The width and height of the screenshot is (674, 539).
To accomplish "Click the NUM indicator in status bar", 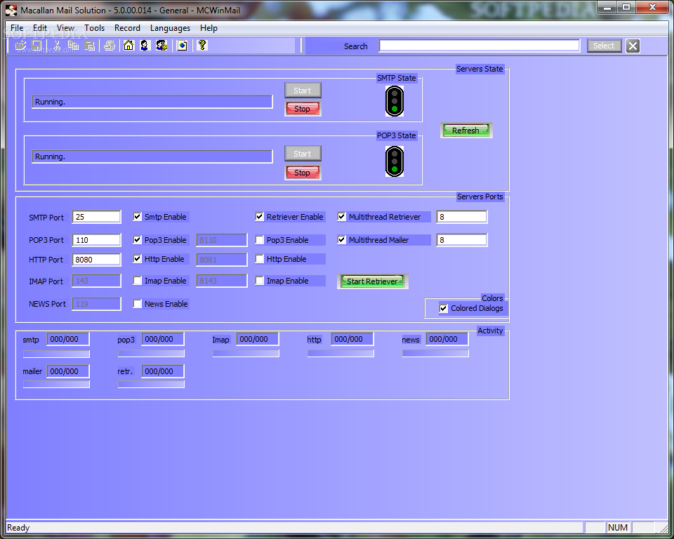I will 618,527.
